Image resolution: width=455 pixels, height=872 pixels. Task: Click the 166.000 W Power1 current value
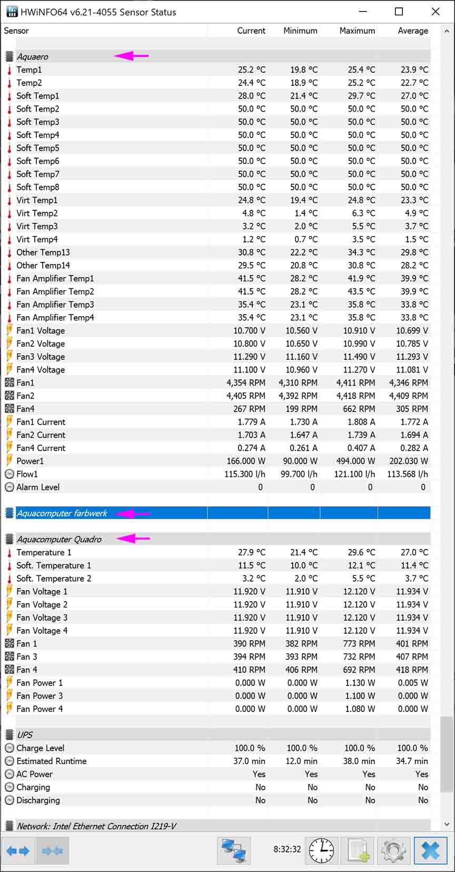[x=246, y=461]
